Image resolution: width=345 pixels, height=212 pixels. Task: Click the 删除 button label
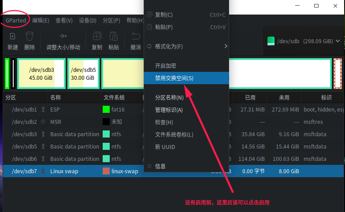pyautogui.click(x=30, y=47)
